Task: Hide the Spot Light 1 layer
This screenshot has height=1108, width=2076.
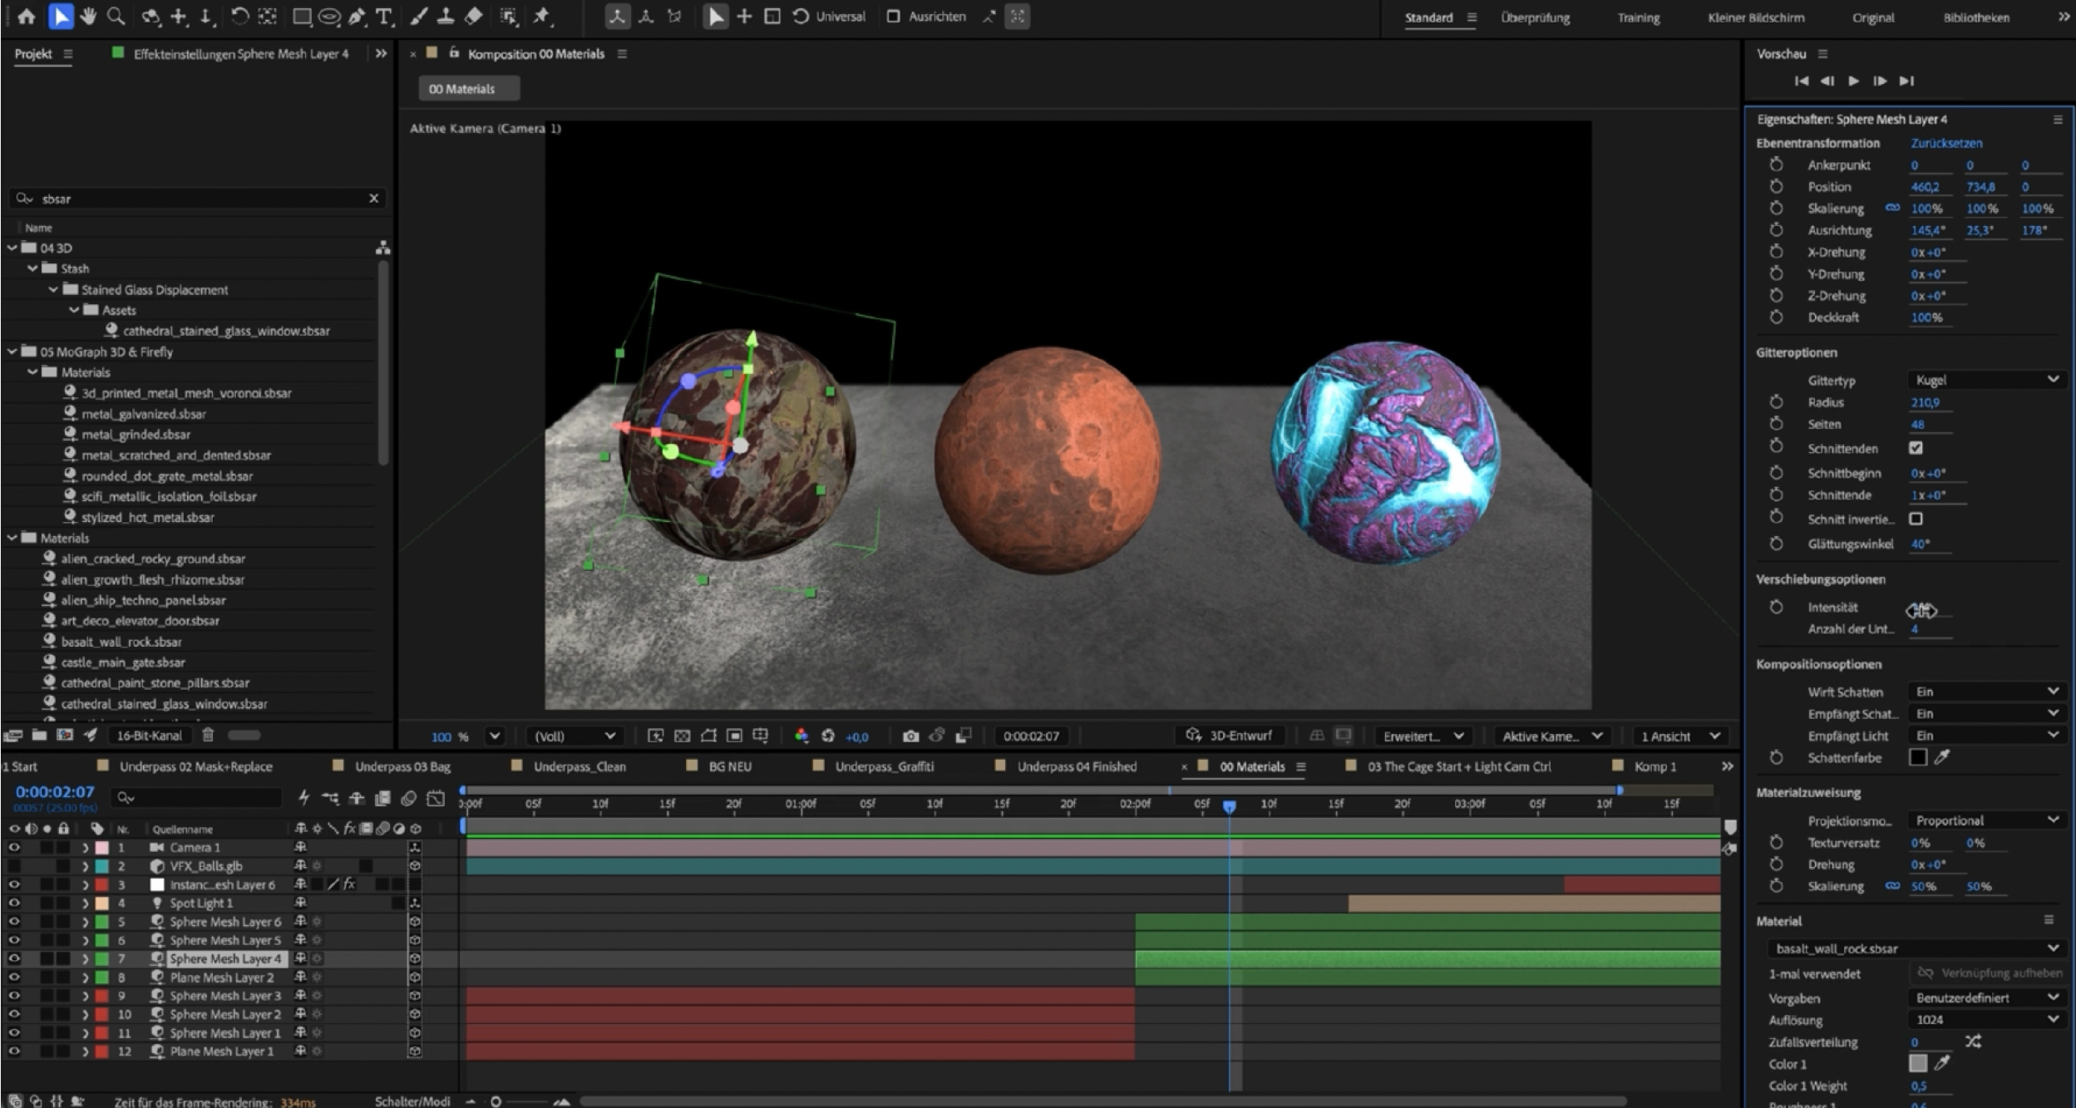Action: [x=14, y=903]
